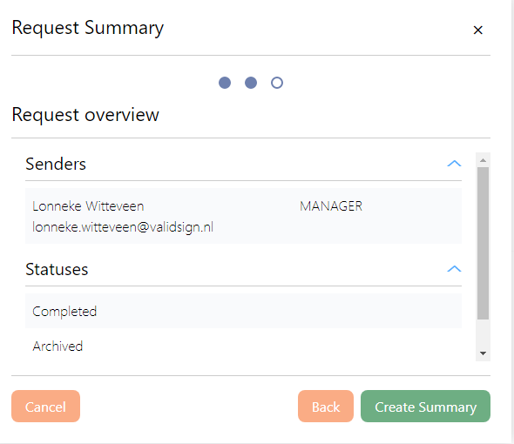This screenshot has width=514, height=444.
Task: Click the Statuses section header
Action: (243, 269)
